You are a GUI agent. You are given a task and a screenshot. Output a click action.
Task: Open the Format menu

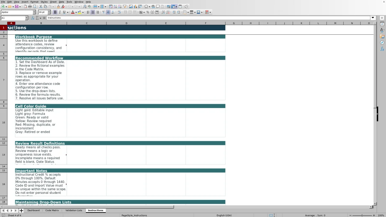[x=34, y=2]
